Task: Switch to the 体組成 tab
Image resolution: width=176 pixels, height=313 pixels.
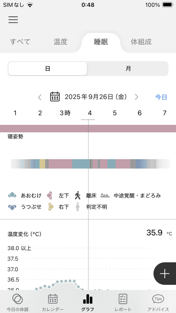Action: 141,42
